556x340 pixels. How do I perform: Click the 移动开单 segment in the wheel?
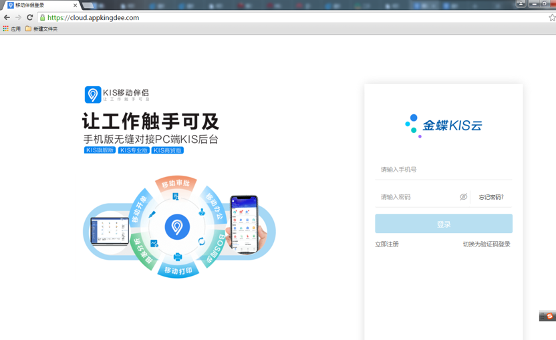click(x=140, y=209)
